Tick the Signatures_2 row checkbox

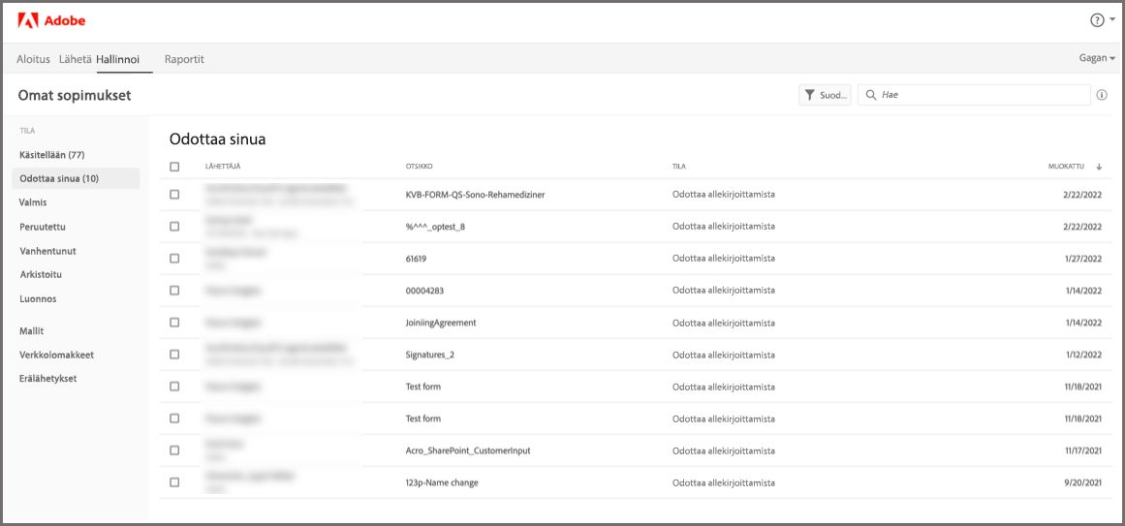174,355
